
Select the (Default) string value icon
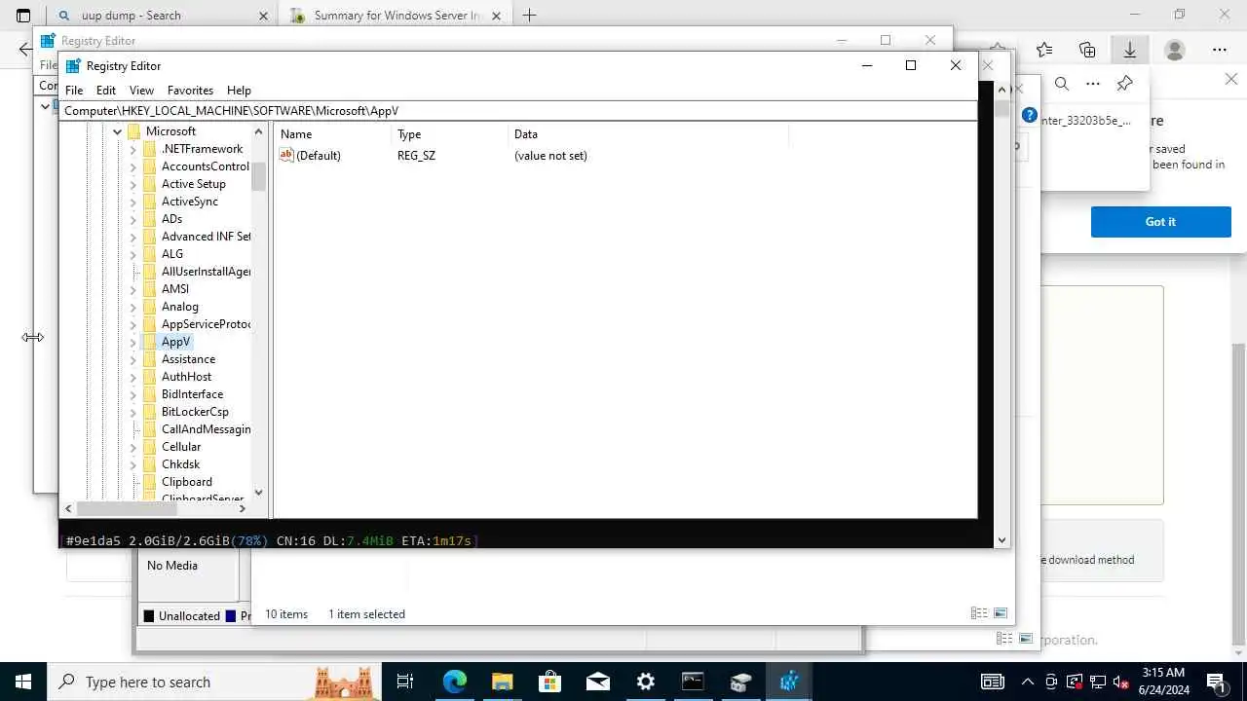[x=286, y=155]
